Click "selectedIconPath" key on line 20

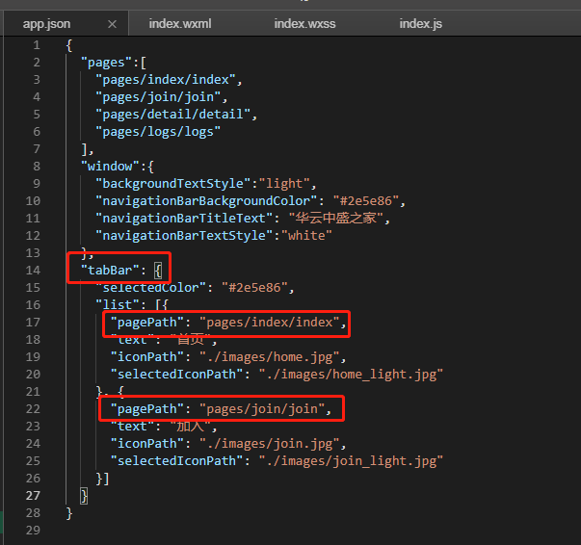coord(176,375)
